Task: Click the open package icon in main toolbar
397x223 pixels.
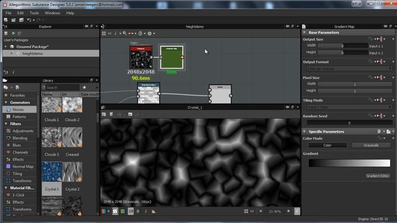Action: tap(14, 20)
